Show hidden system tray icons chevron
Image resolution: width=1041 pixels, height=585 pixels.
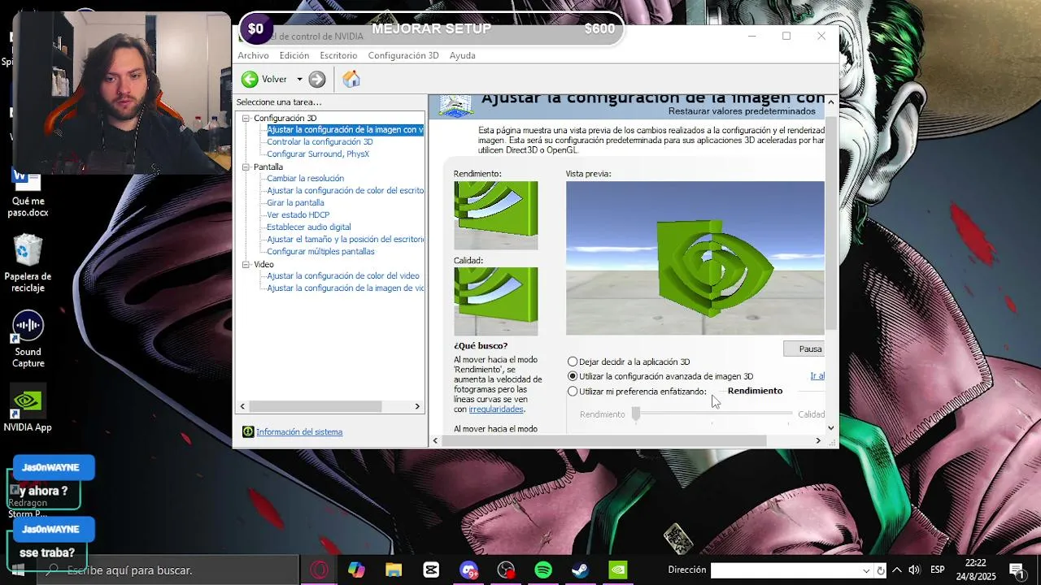tap(896, 570)
